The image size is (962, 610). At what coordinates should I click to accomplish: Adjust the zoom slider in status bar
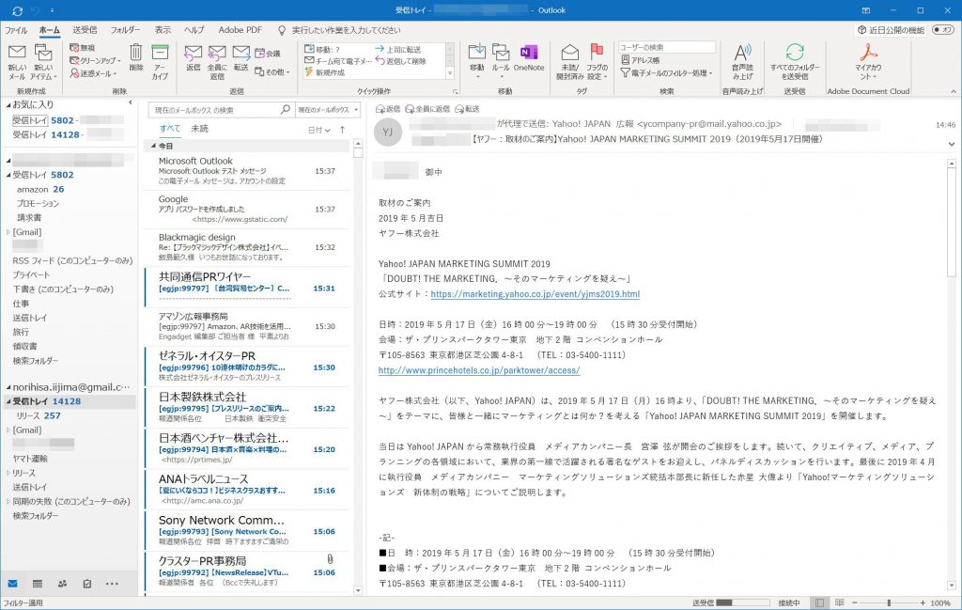tap(889, 602)
